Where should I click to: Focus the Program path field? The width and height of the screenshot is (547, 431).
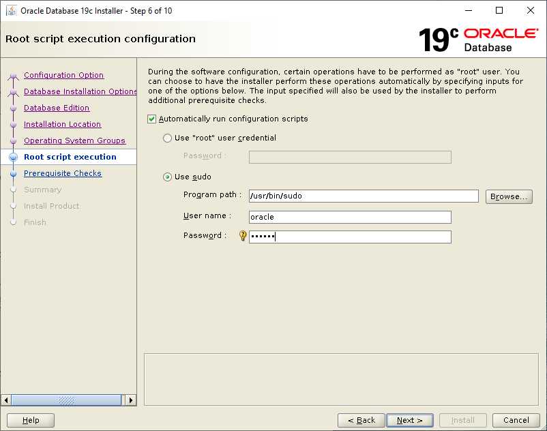[x=364, y=196]
